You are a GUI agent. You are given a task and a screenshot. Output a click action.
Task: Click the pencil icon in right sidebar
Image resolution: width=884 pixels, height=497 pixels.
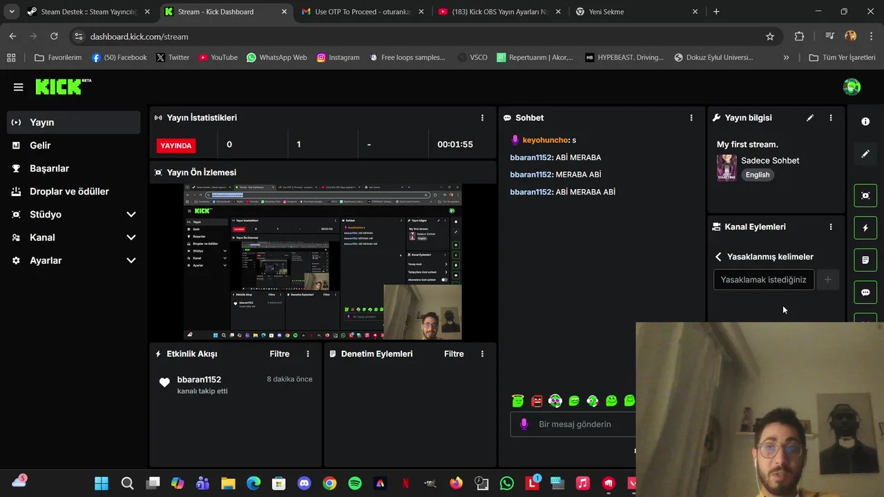click(865, 154)
